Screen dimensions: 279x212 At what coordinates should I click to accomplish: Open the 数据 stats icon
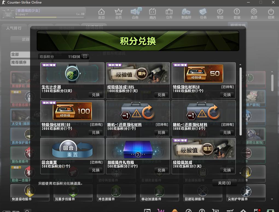237,14
